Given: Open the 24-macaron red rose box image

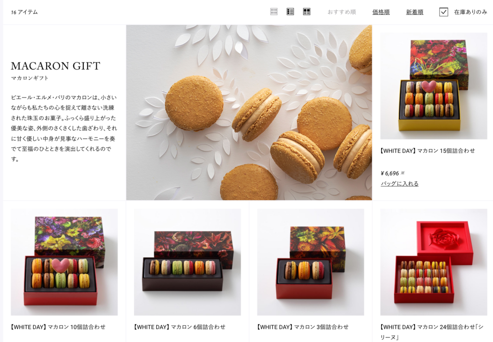Looking at the screenshot, I should click(434, 262).
